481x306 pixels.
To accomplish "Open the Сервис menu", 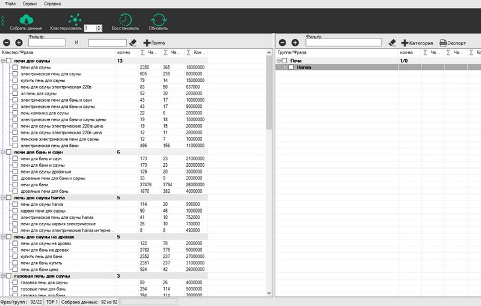I will 31,4.
